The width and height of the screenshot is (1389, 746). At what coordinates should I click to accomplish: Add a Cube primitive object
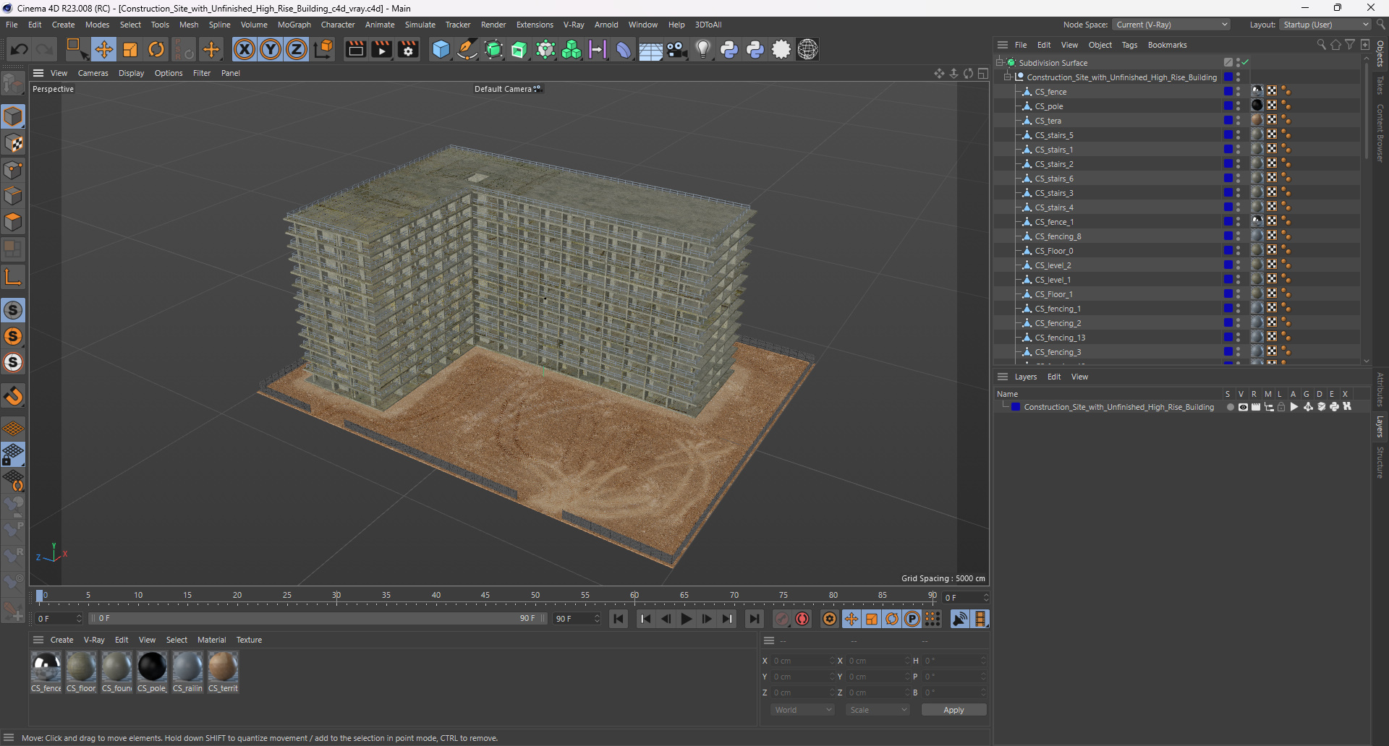441,49
